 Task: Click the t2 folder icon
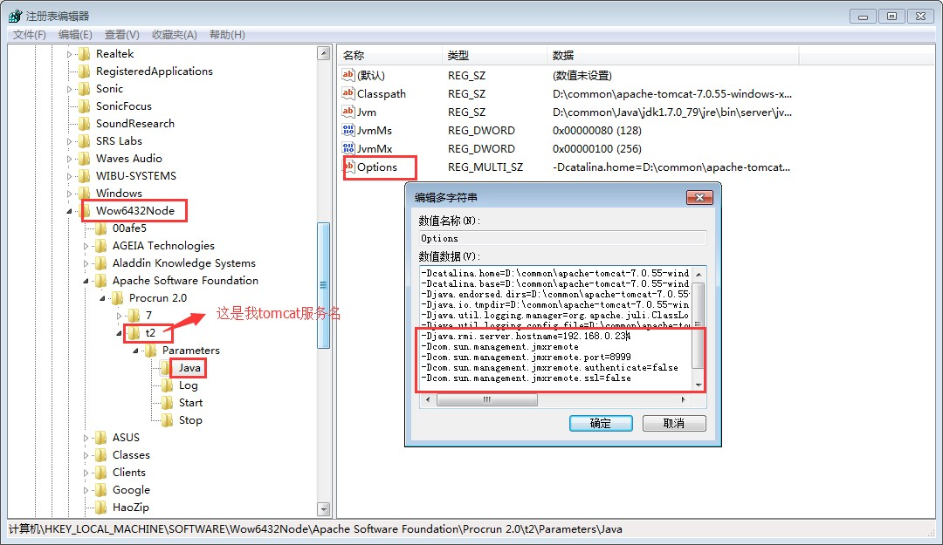[134, 333]
